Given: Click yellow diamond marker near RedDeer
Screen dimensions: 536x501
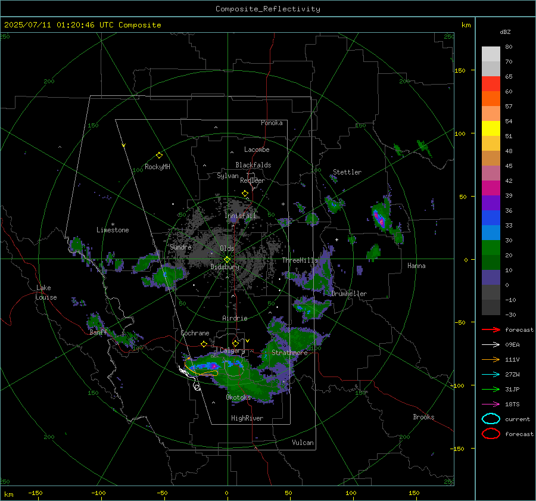Looking at the screenshot, I should tap(245, 194).
